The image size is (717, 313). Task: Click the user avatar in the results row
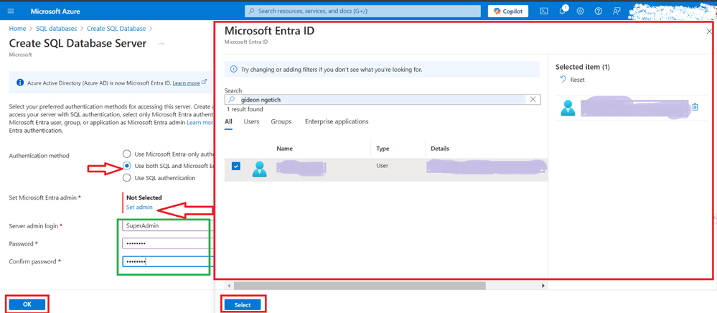tap(260, 169)
